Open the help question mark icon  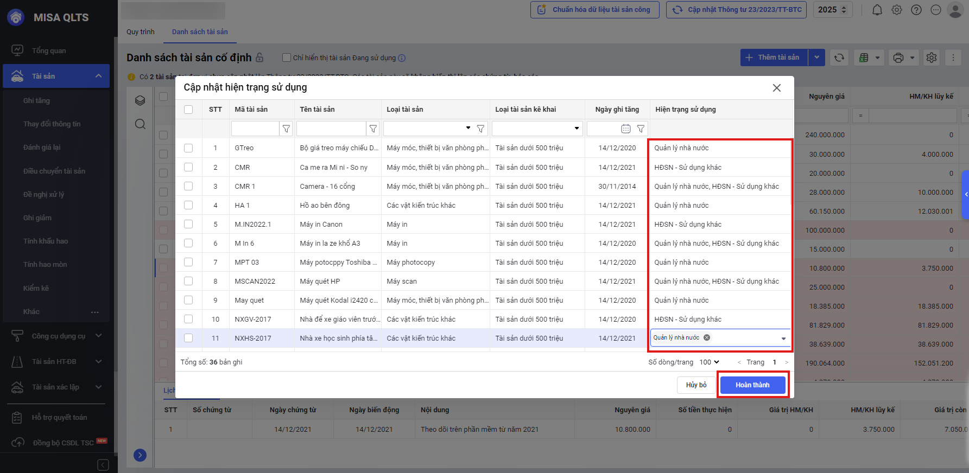916,10
